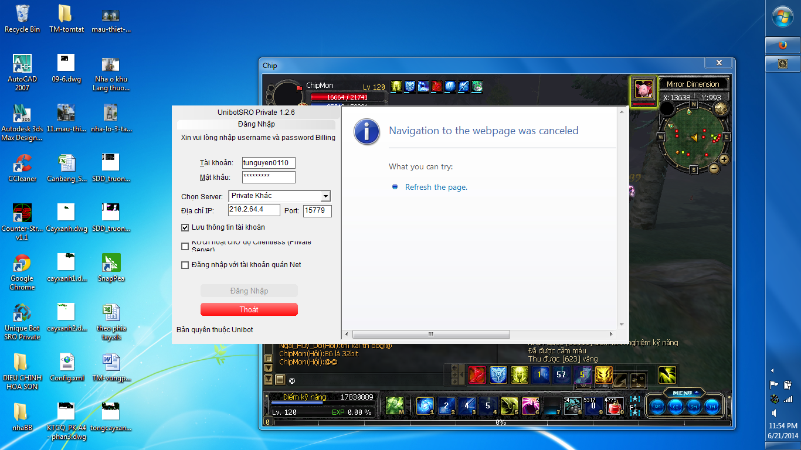Open Google Chrome desktop shortcut
Viewport: 801px width, 450px height.
pos(22,272)
